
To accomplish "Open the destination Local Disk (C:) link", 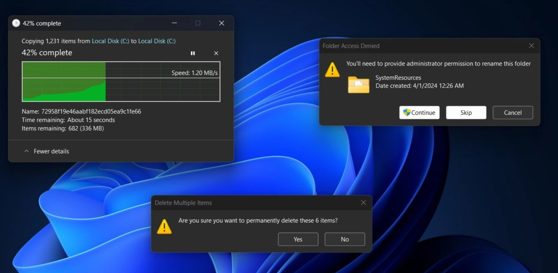I will tap(157, 41).
